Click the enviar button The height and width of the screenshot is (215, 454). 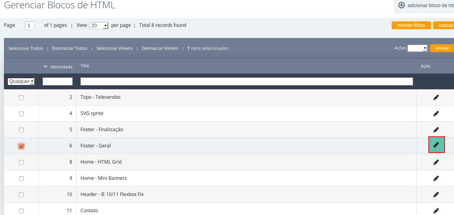(x=442, y=48)
